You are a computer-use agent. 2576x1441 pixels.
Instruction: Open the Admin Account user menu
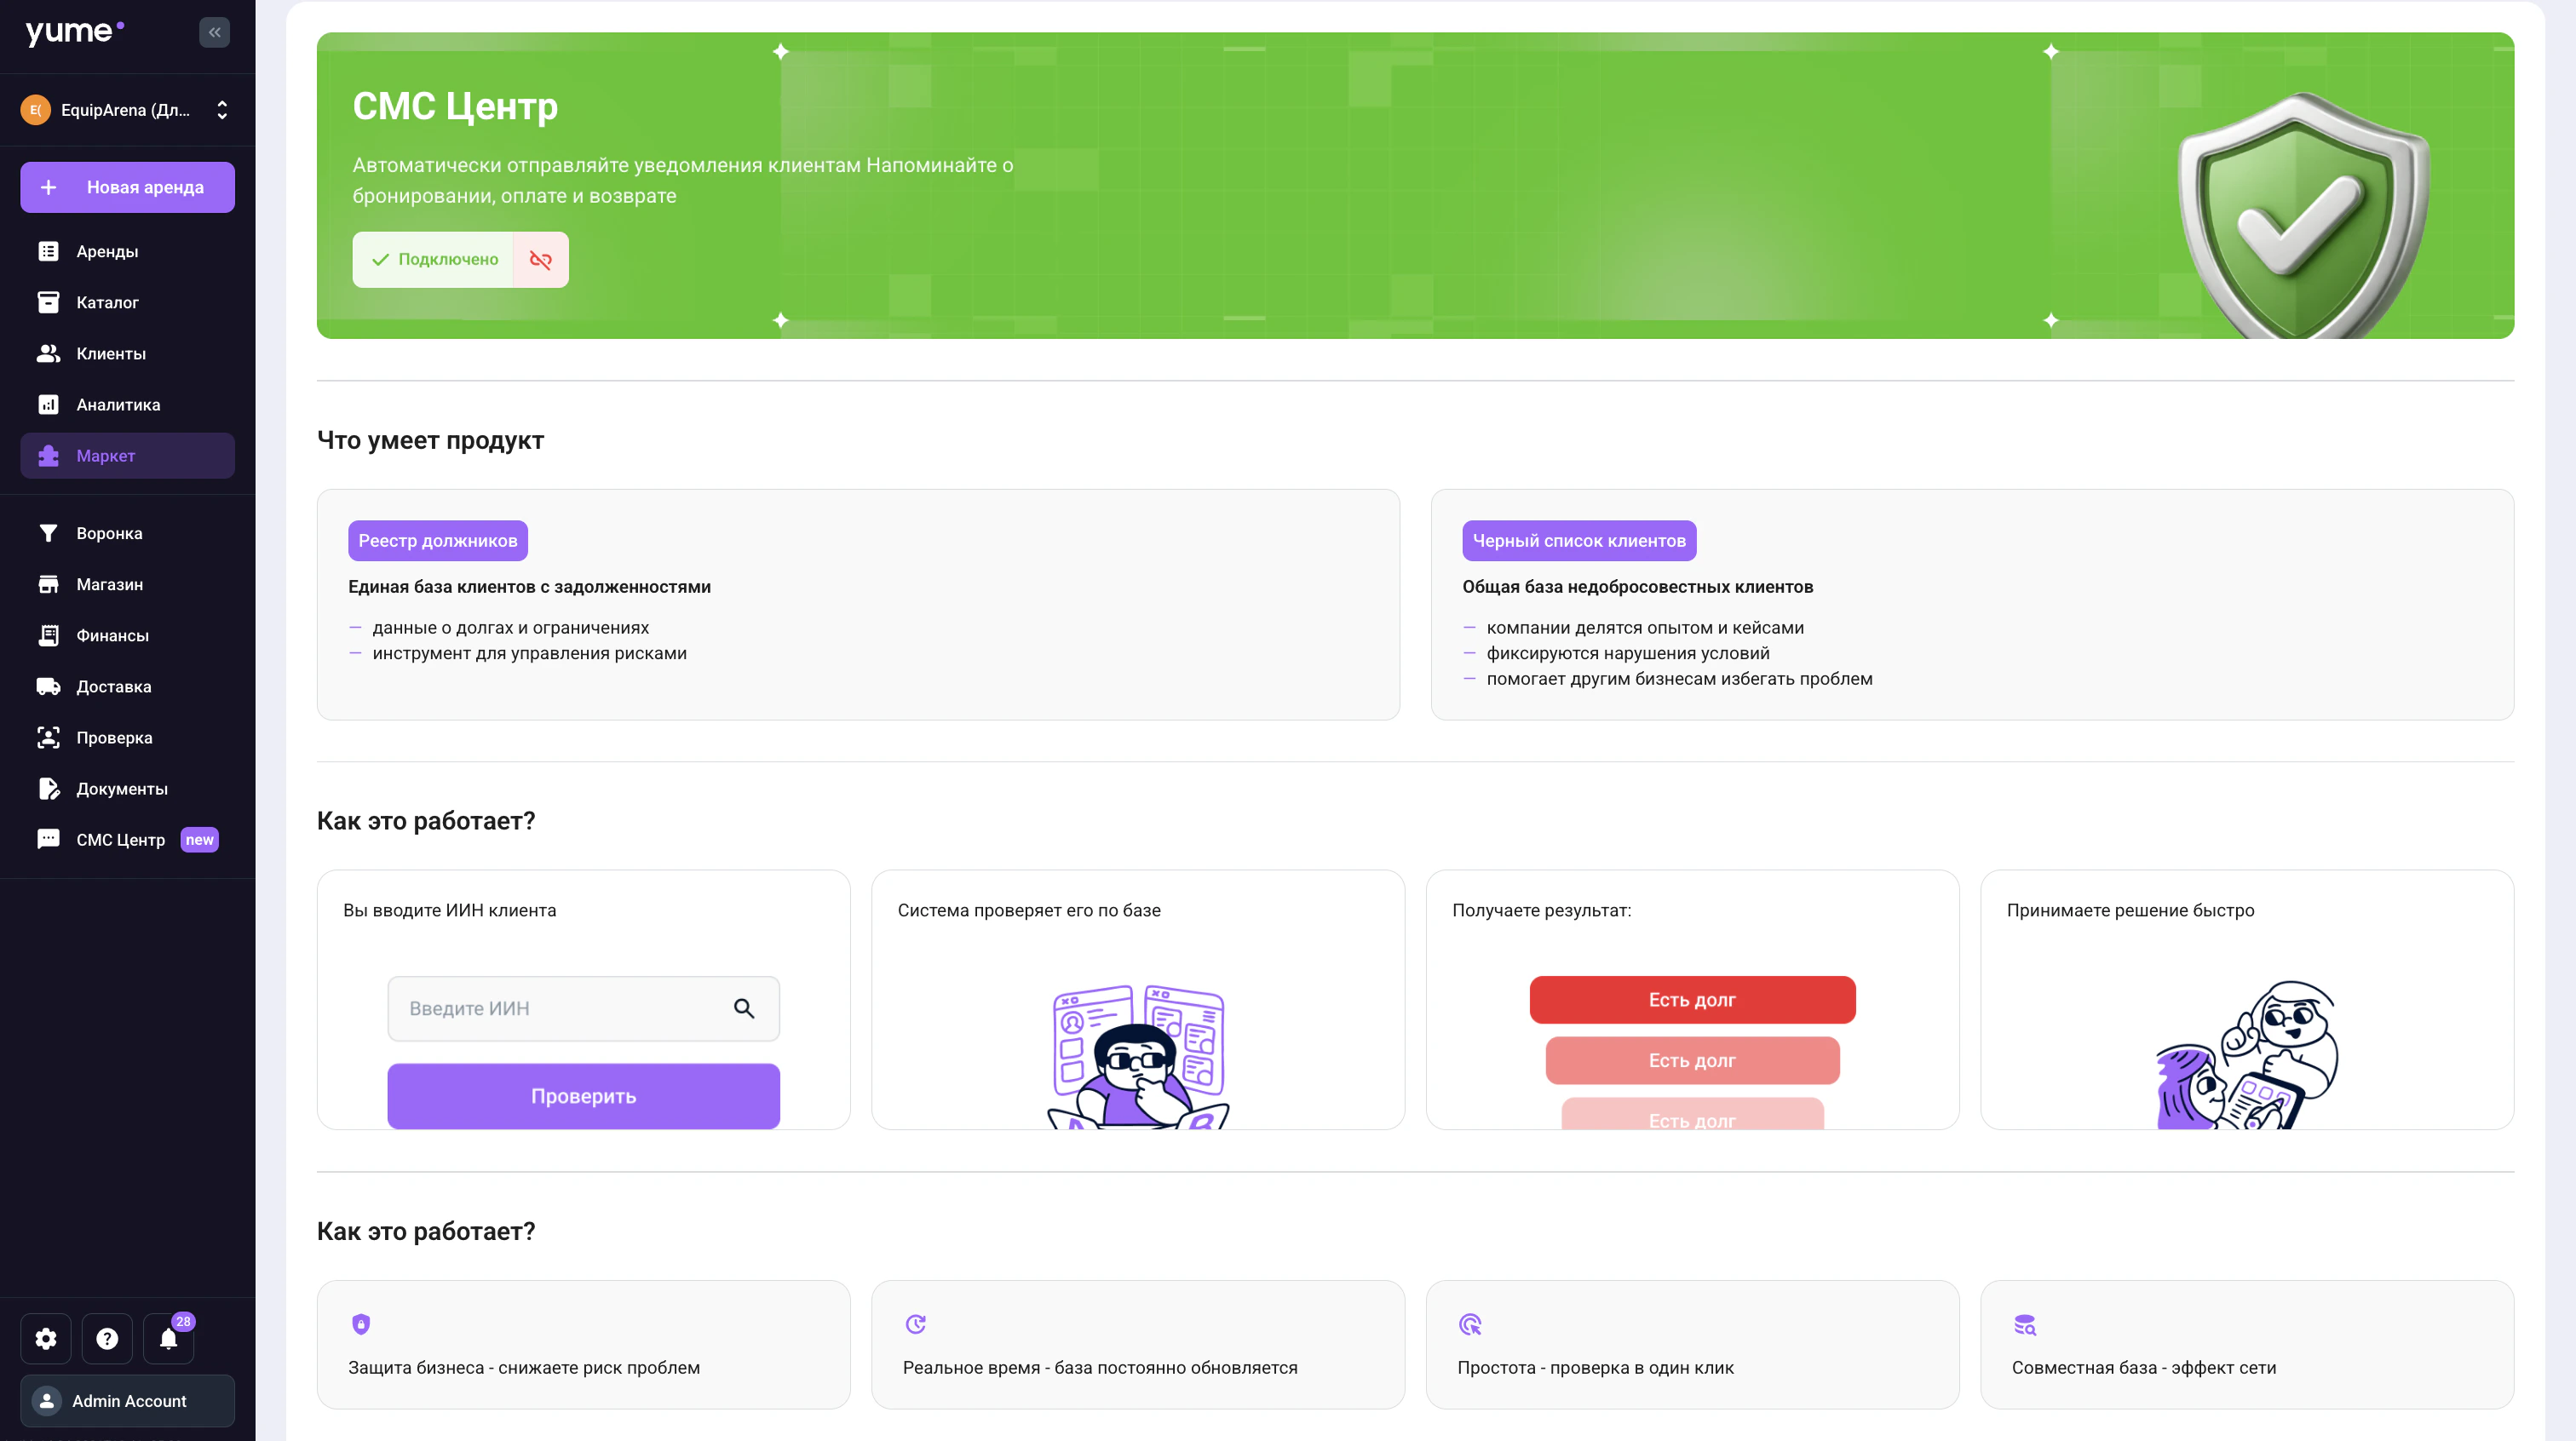pyautogui.click(x=127, y=1400)
